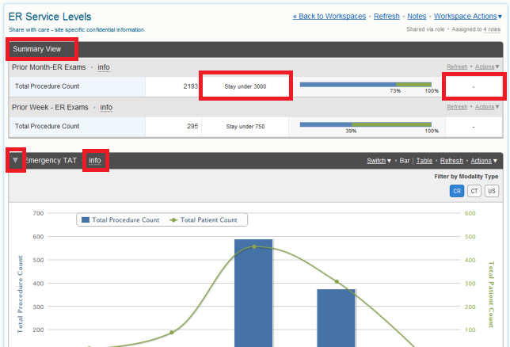Select the CT modality filter
Viewport: 510px width, 347px height.
474,191
